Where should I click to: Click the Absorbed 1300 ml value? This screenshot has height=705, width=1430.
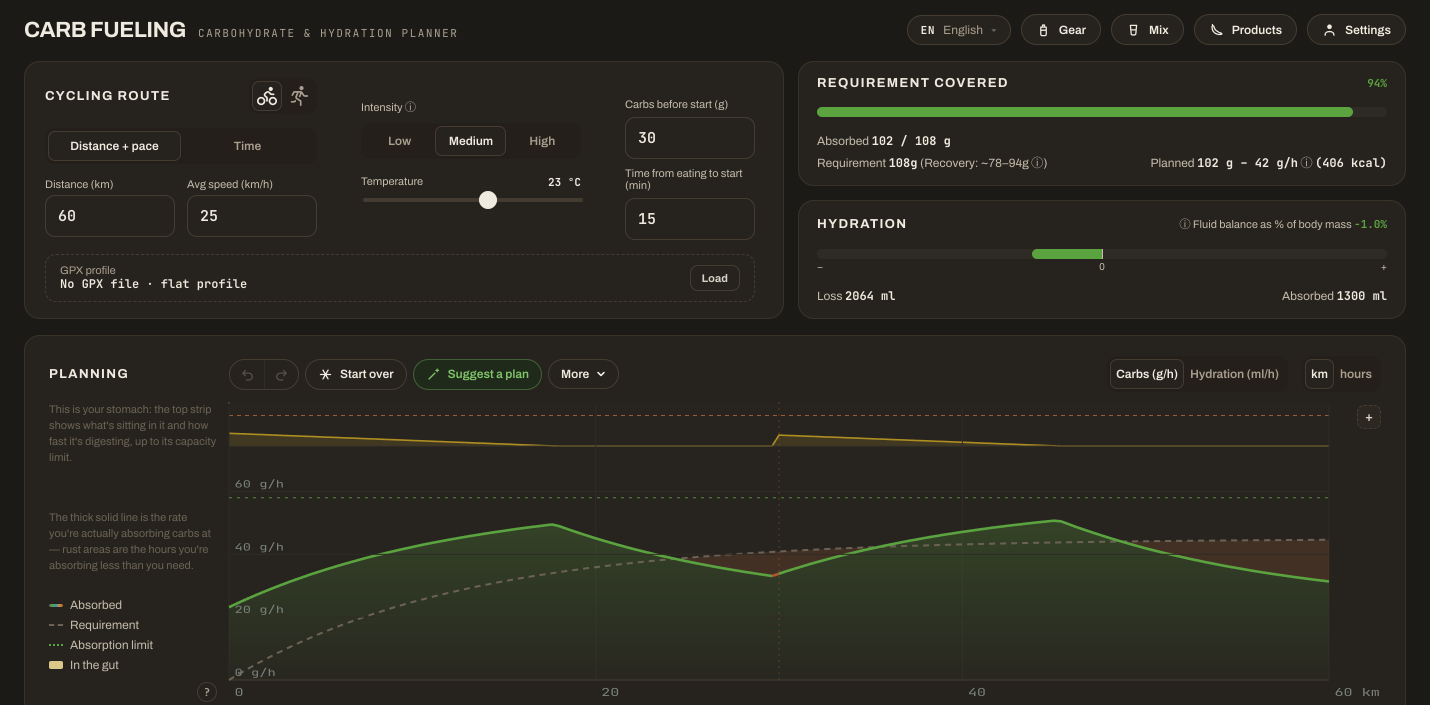click(x=1334, y=296)
